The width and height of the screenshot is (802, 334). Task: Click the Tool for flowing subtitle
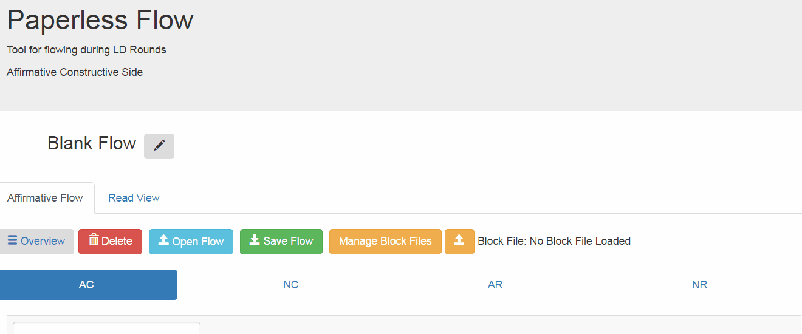(x=86, y=50)
